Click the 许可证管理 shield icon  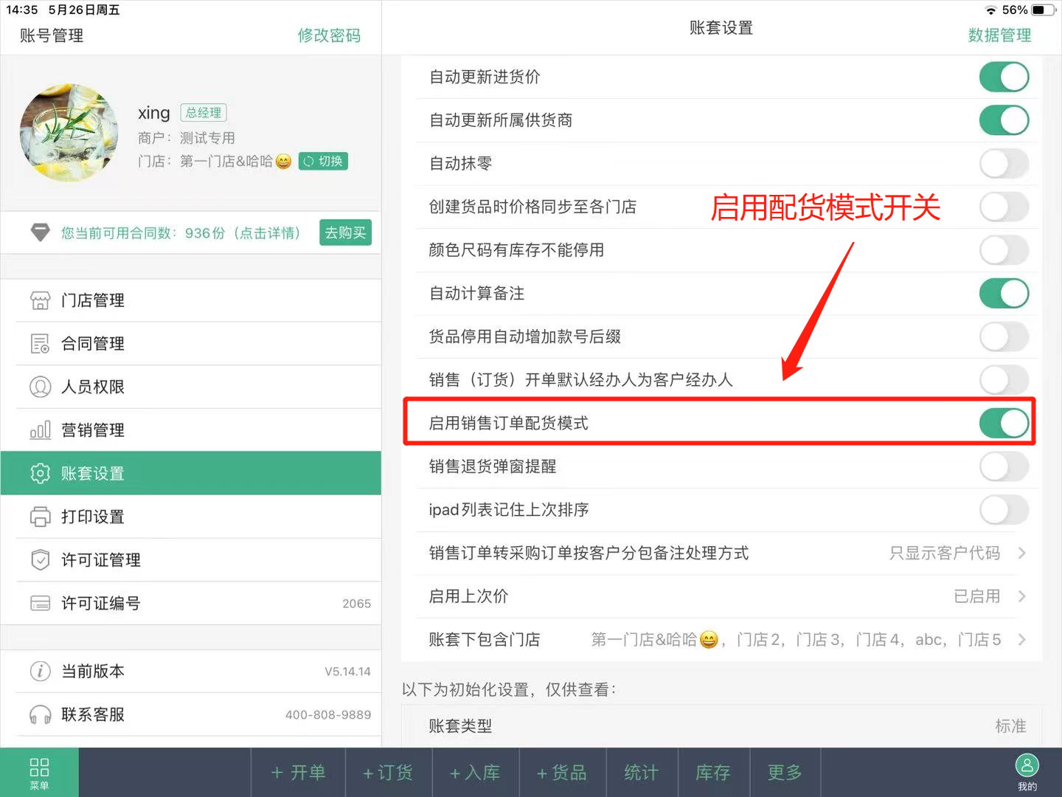(40, 560)
